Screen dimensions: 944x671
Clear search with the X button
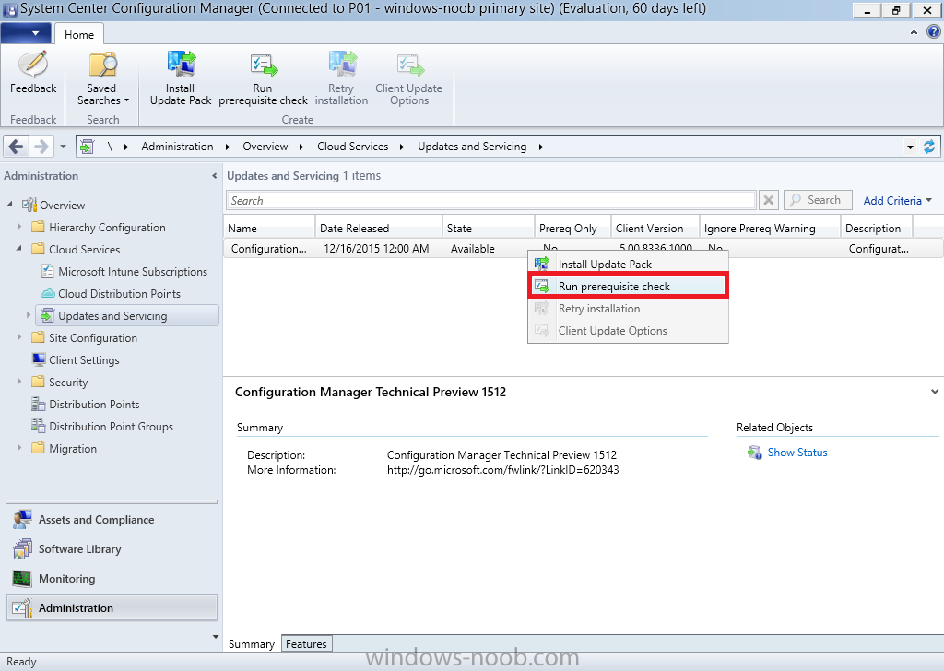click(x=768, y=200)
